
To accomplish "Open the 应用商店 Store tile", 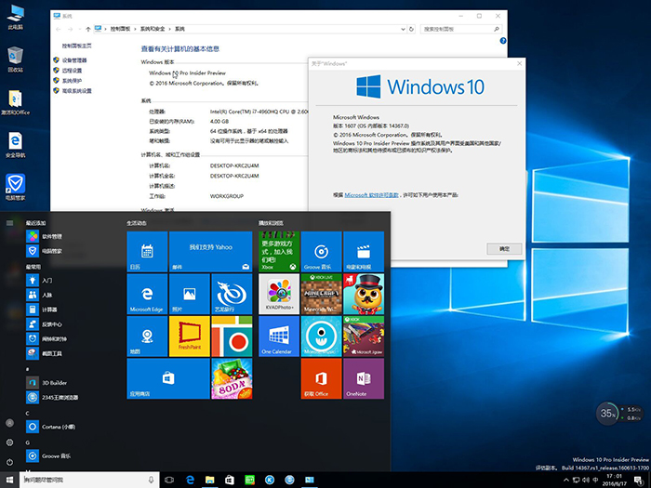I will [x=167, y=378].
